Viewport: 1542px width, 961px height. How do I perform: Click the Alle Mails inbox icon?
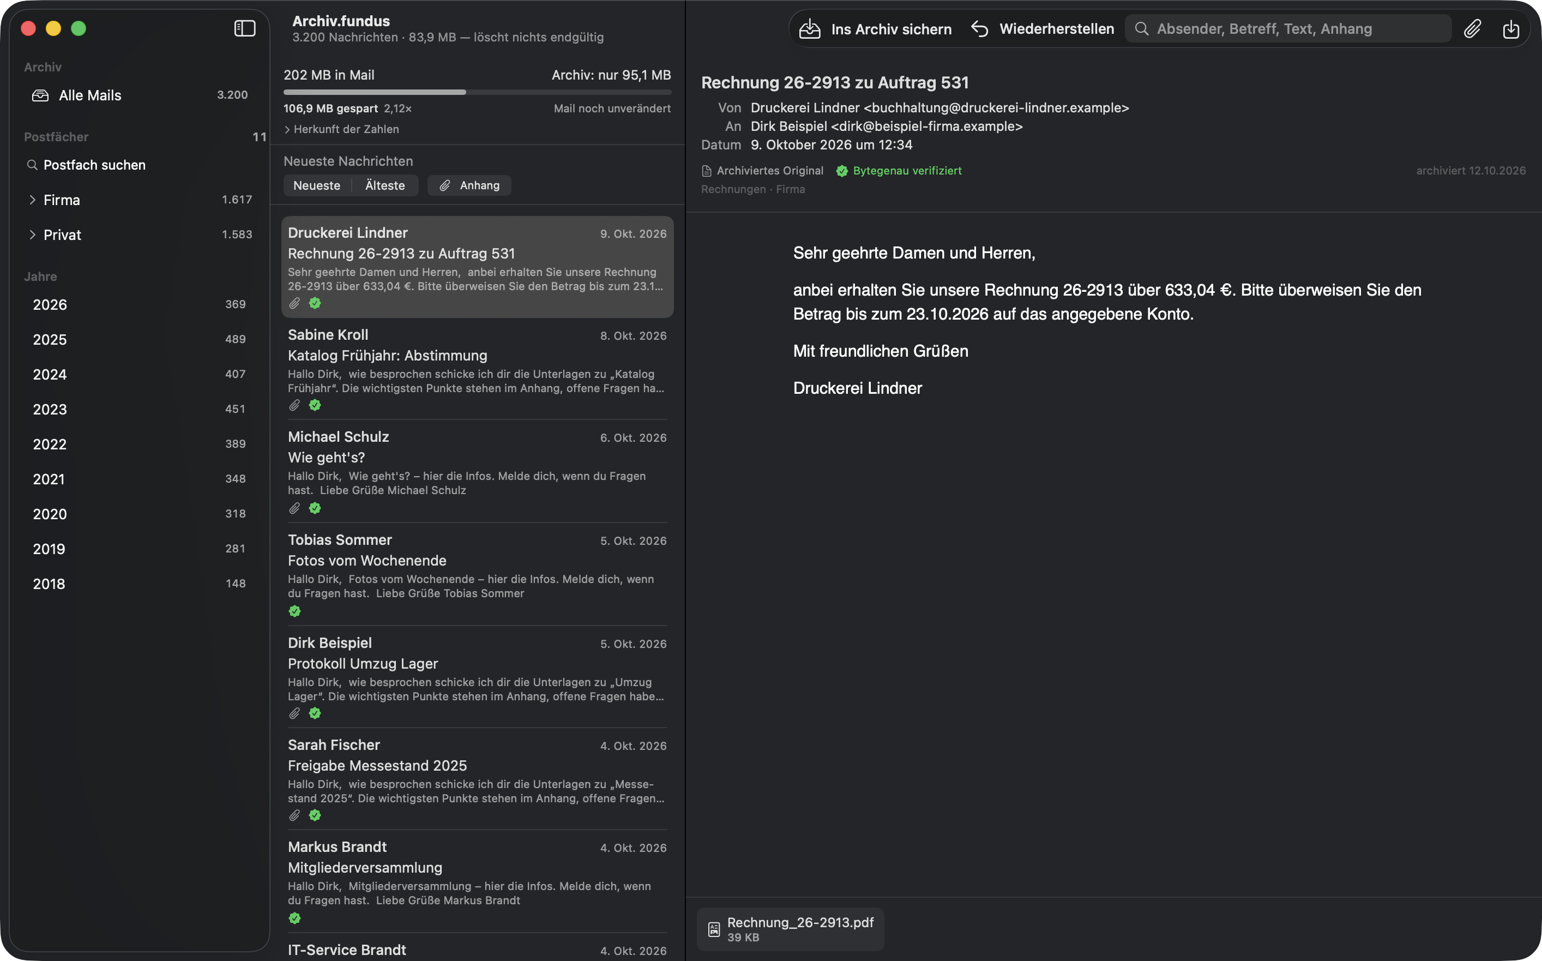point(41,95)
